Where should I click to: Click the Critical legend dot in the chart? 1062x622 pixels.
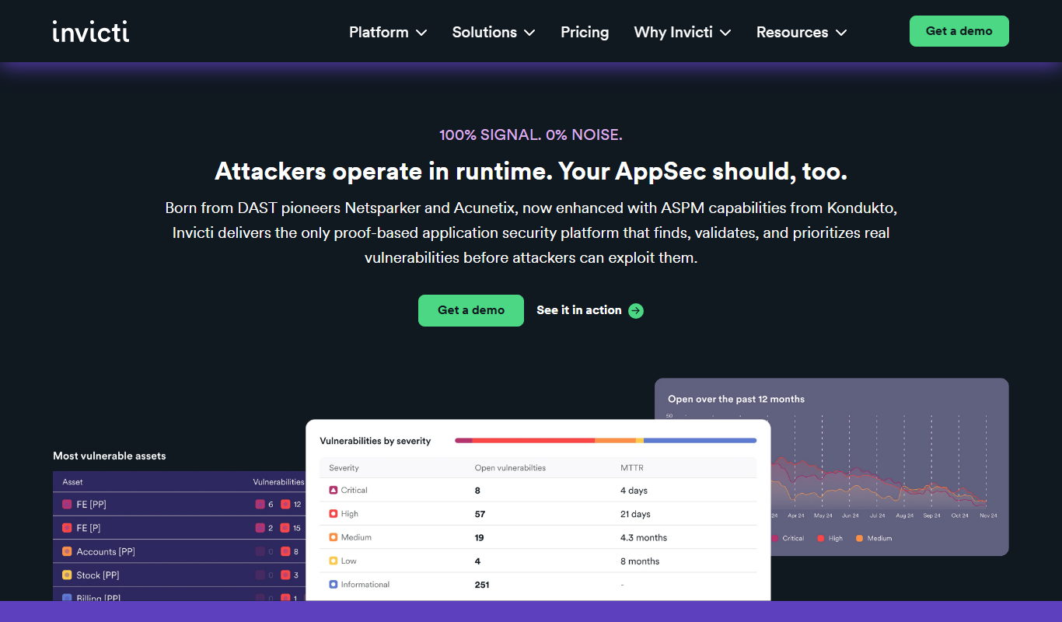coord(775,538)
